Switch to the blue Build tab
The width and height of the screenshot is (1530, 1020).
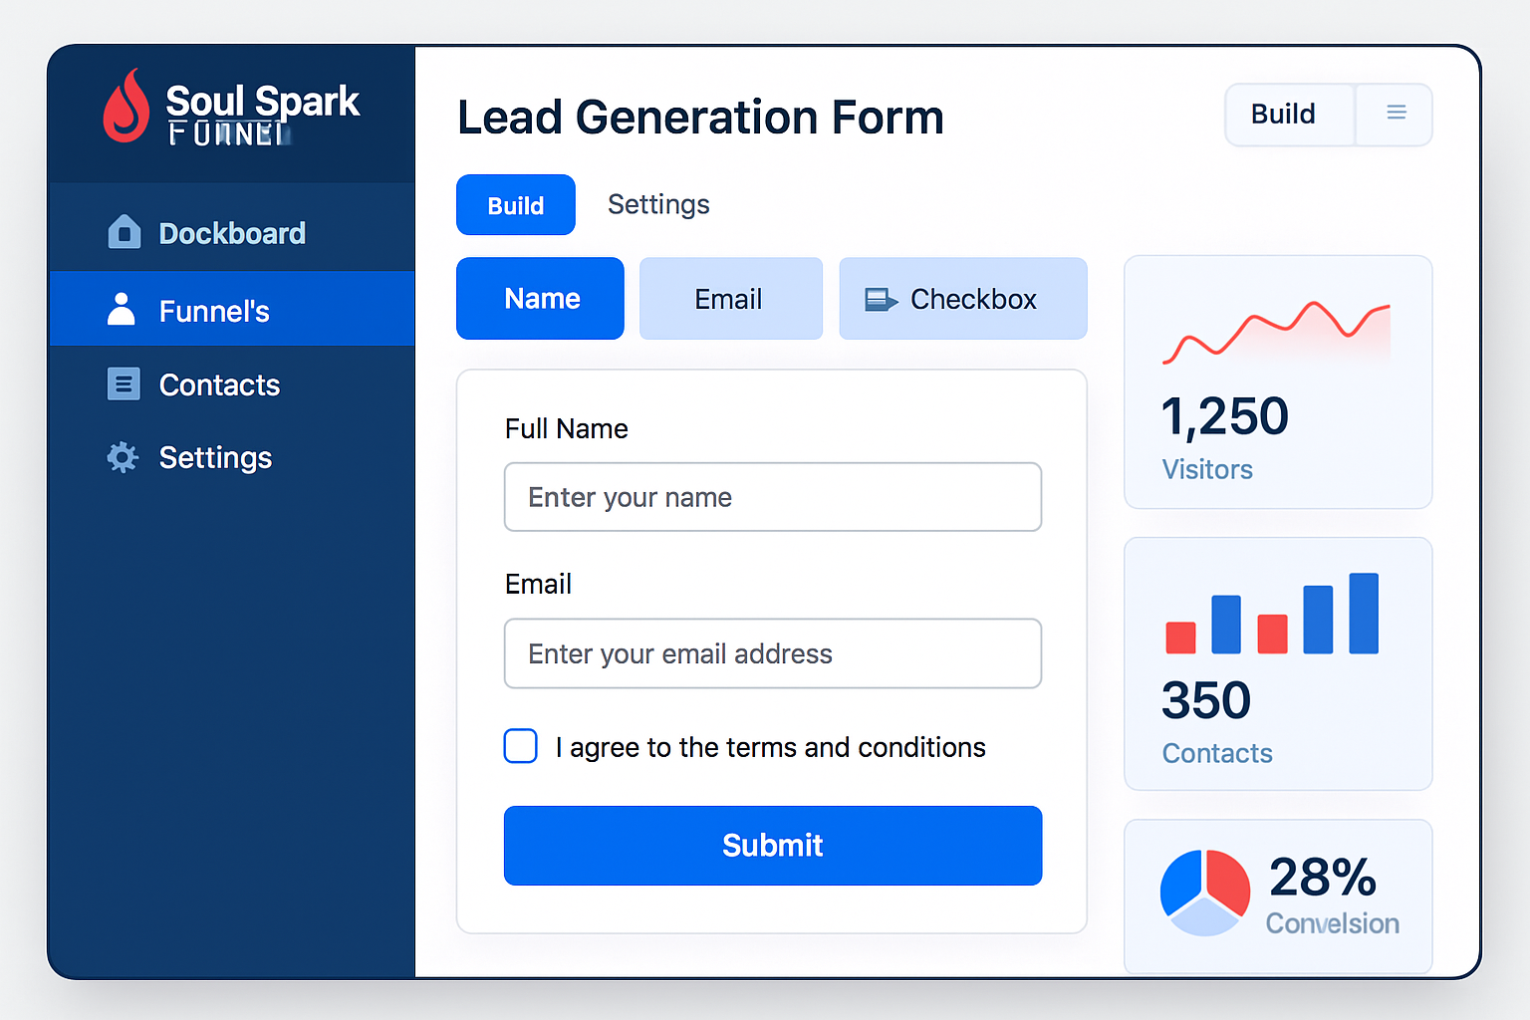pos(516,205)
